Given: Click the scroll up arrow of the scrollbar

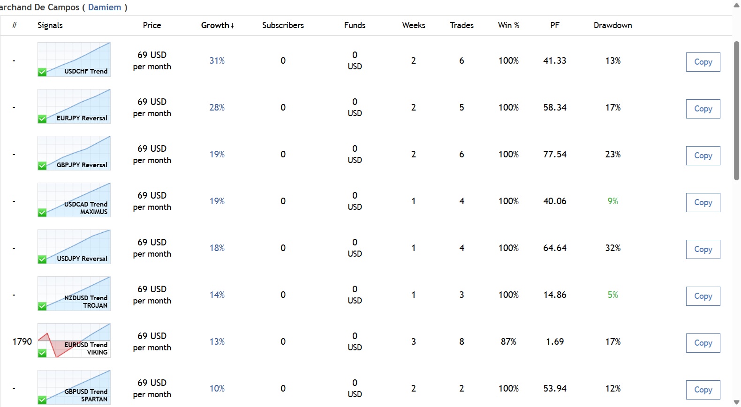Looking at the screenshot, I should click(736, 5).
